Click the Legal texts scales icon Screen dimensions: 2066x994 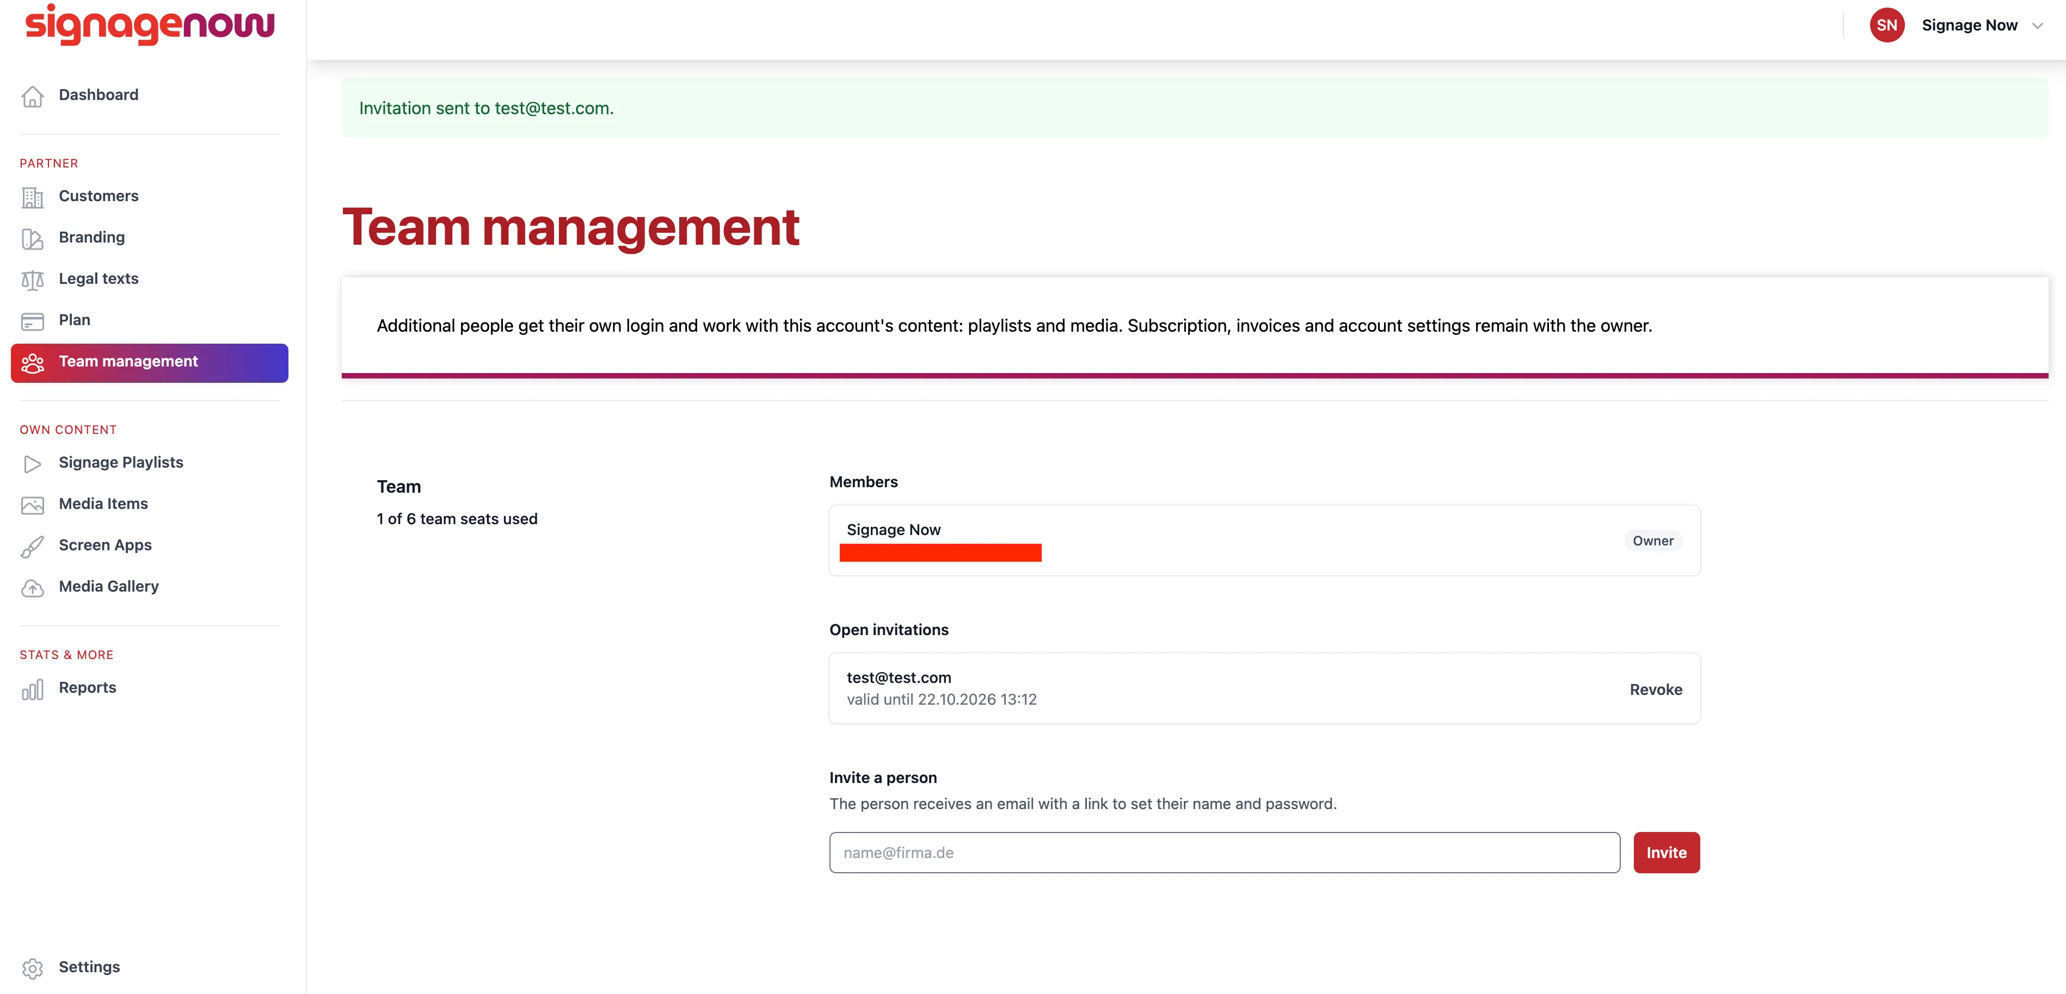(x=32, y=279)
